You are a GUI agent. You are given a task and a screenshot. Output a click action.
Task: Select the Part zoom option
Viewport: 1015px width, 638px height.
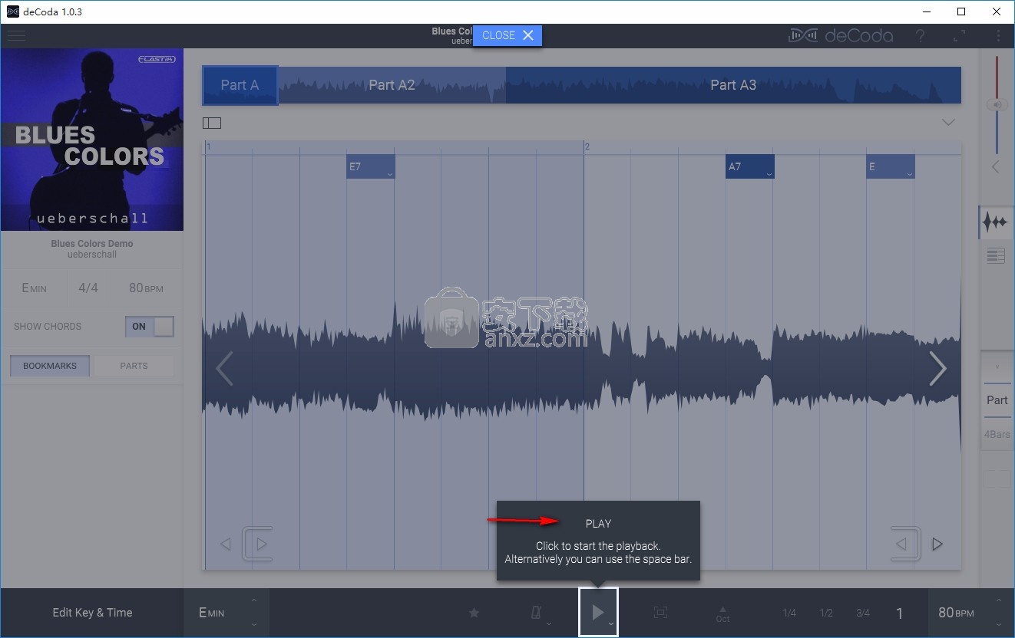997,400
